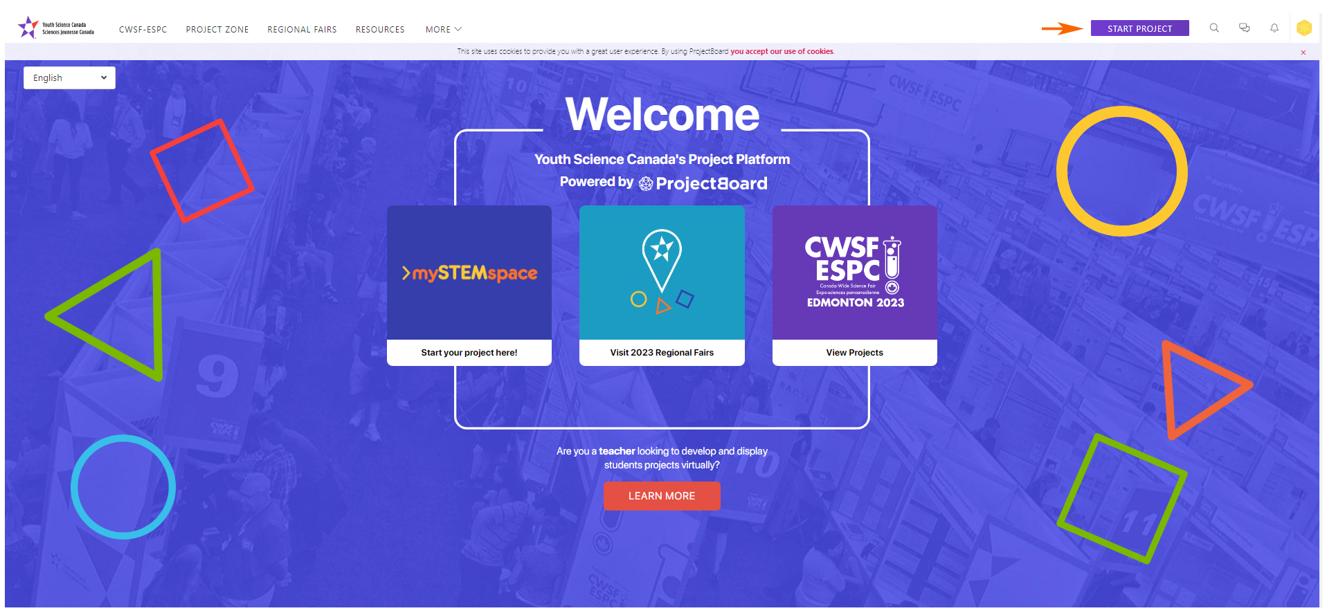Viewport: 1327px width, 615px height.
Task: Open the RESOURCES navigation item
Action: (x=380, y=30)
